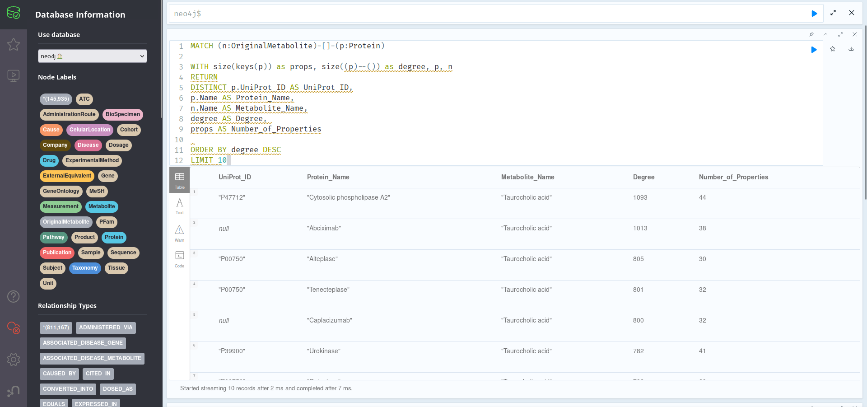The height and width of the screenshot is (407, 867).
Task: Select the ATC node label
Action: (x=84, y=99)
